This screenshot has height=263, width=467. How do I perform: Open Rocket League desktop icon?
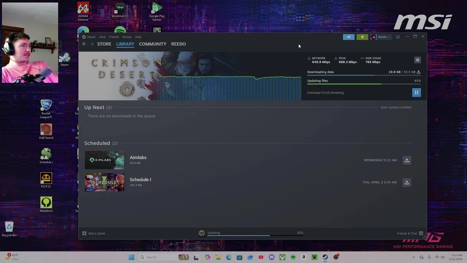pos(46,109)
